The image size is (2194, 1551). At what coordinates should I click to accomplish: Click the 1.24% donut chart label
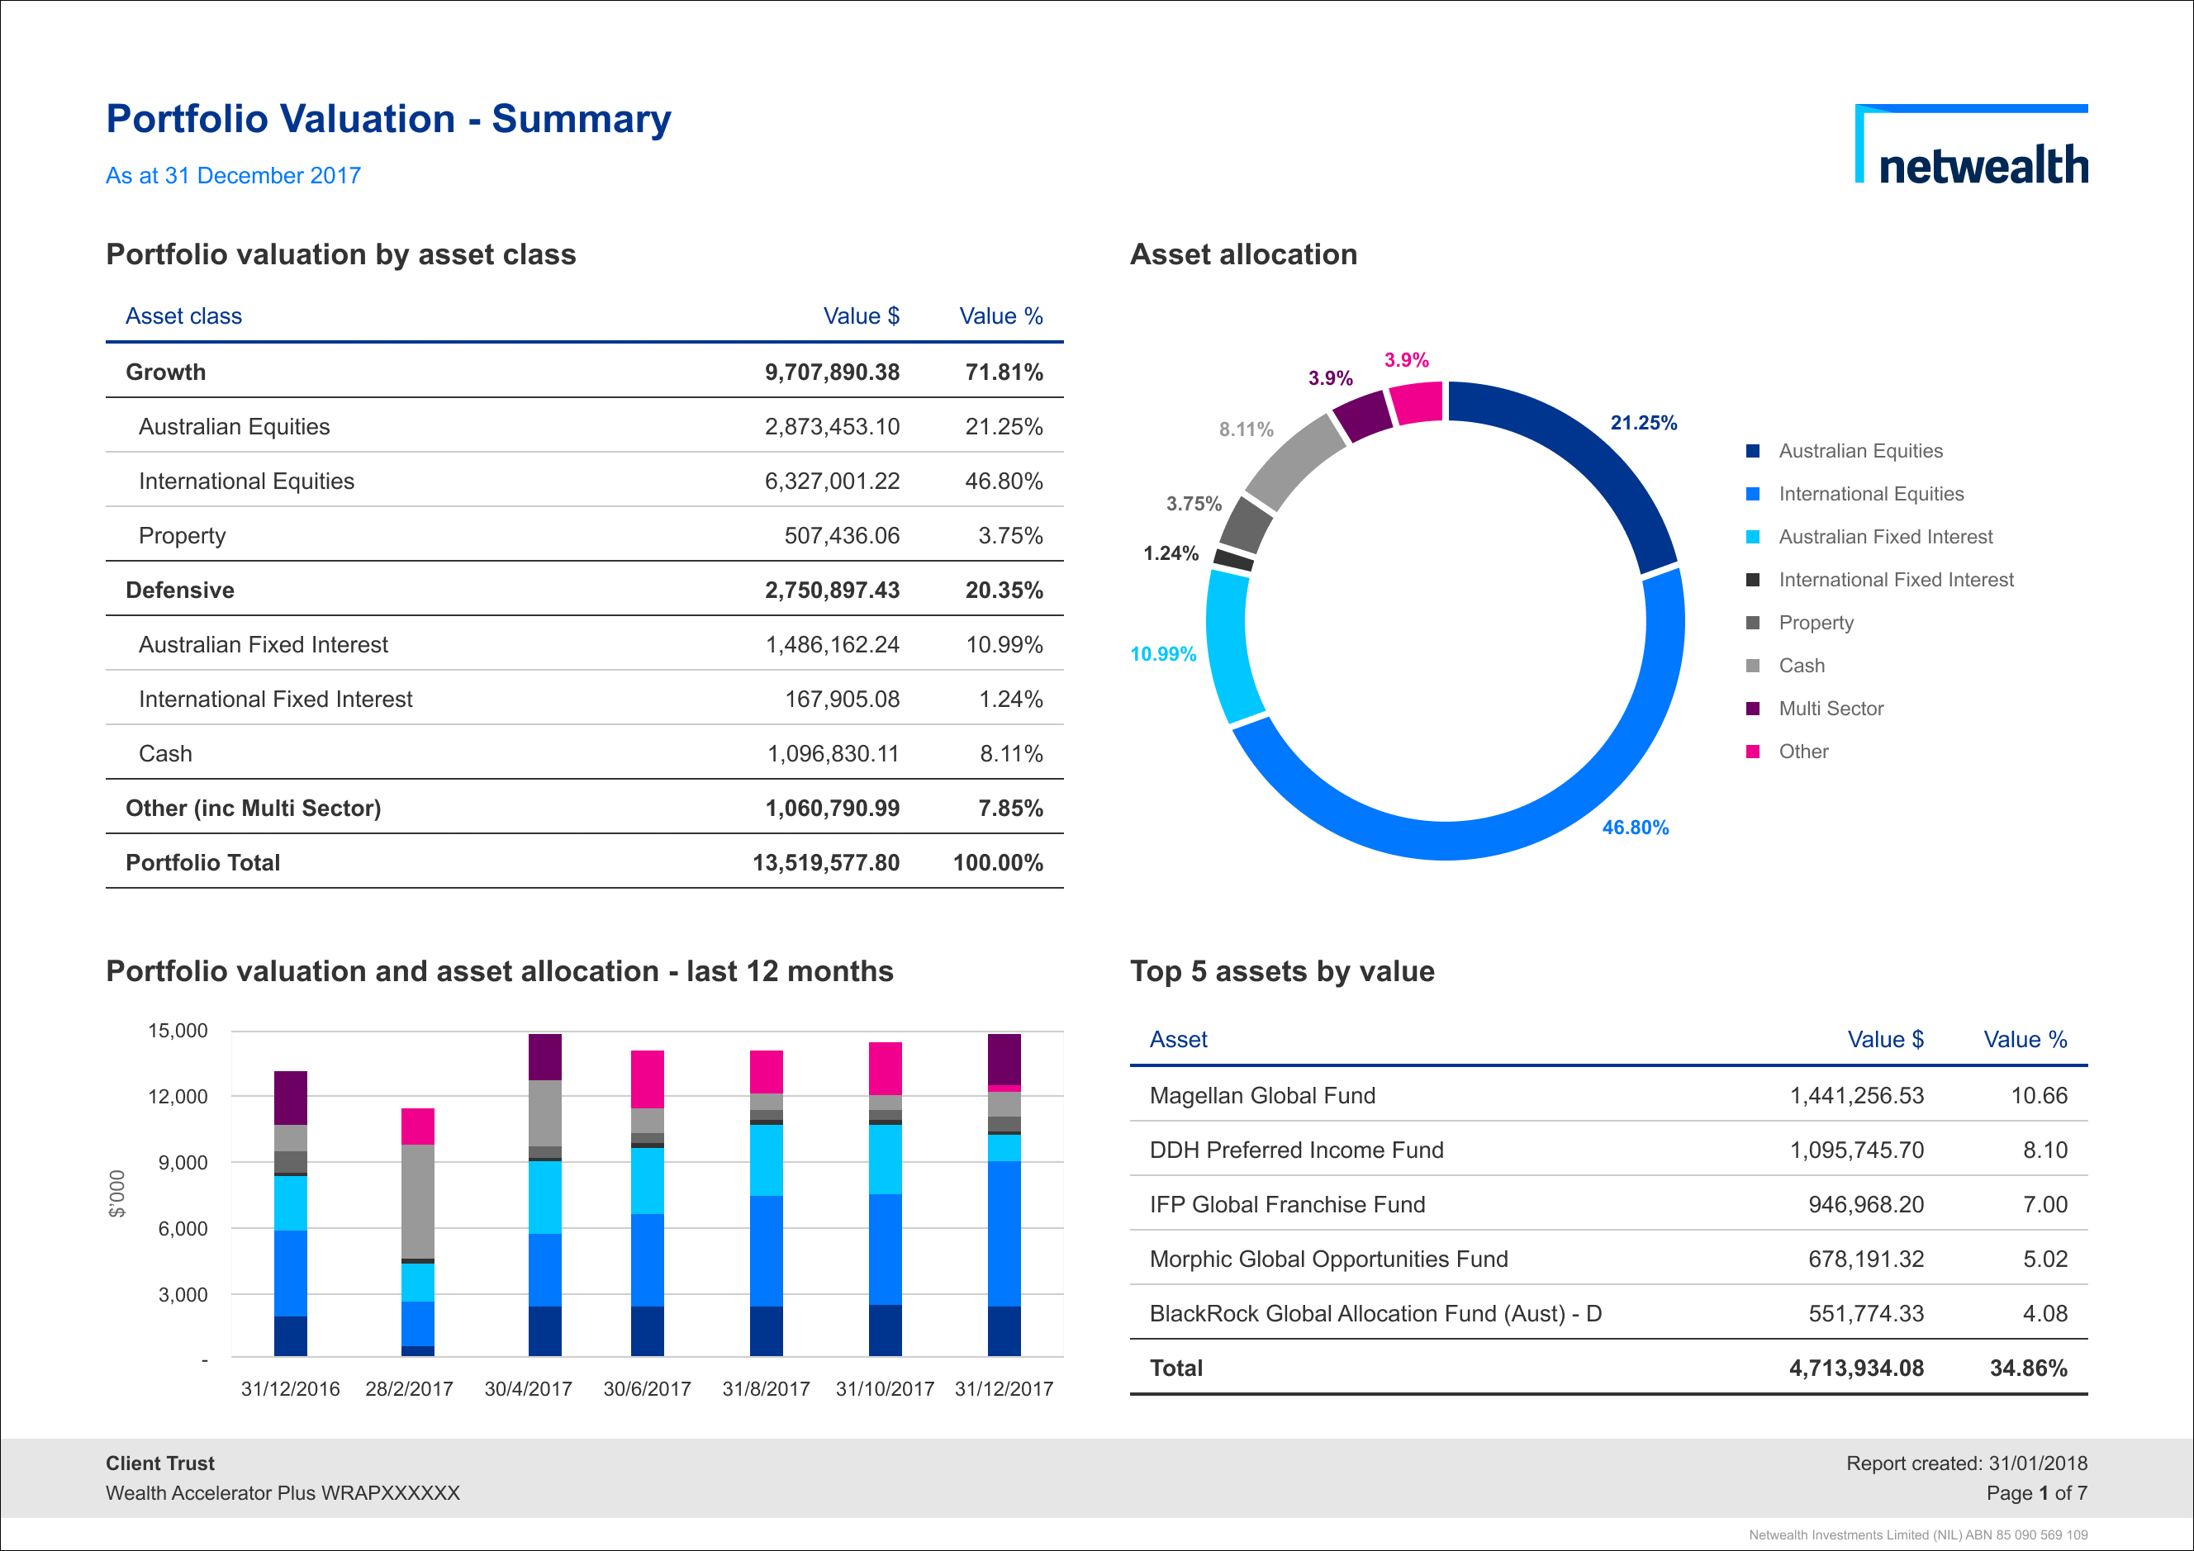pyautogui.click(x=1171, y=553)
